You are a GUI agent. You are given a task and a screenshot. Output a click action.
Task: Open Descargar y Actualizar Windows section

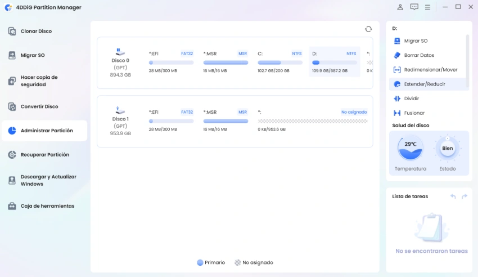pyautogui.click(x=44, y=180)
